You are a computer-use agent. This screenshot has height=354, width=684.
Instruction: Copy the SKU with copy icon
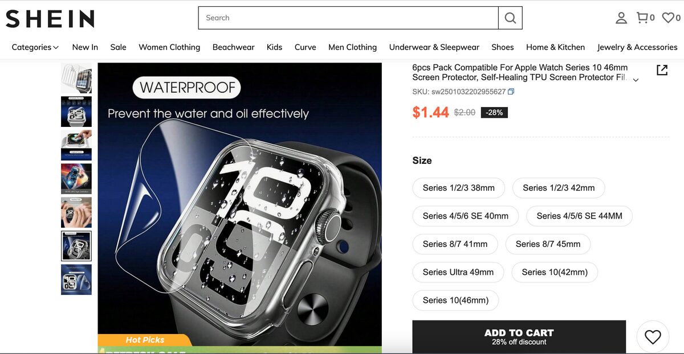coord(511,92)
